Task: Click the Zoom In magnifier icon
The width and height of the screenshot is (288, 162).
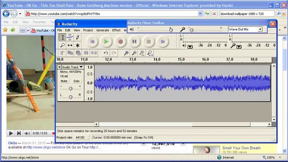Action: (x=126, y=53)
